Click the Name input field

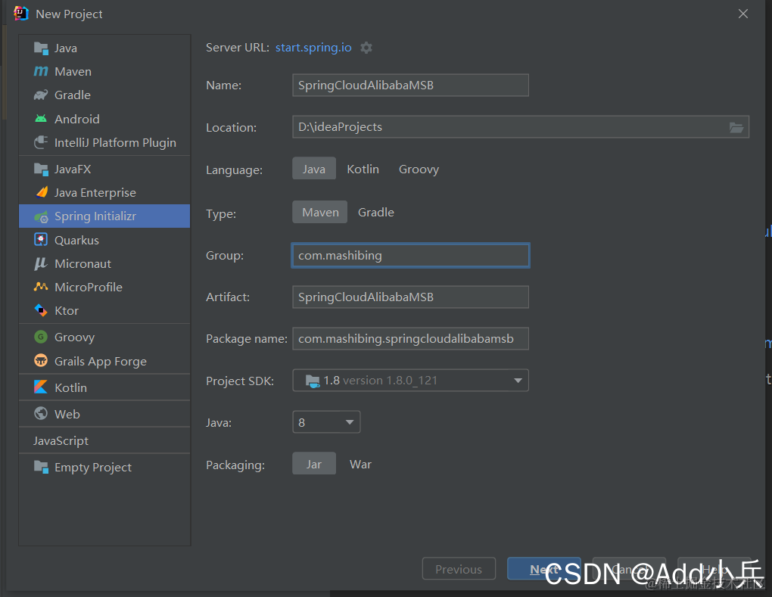[x=411, y=86]
